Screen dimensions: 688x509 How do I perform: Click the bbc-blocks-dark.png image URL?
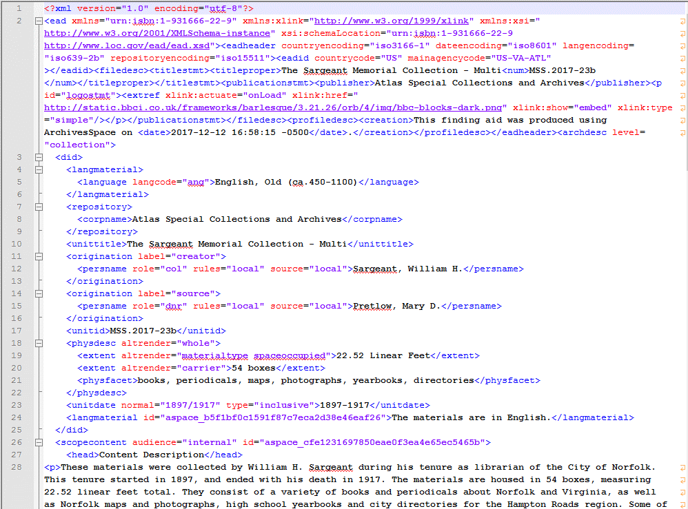tap(273, 107)
